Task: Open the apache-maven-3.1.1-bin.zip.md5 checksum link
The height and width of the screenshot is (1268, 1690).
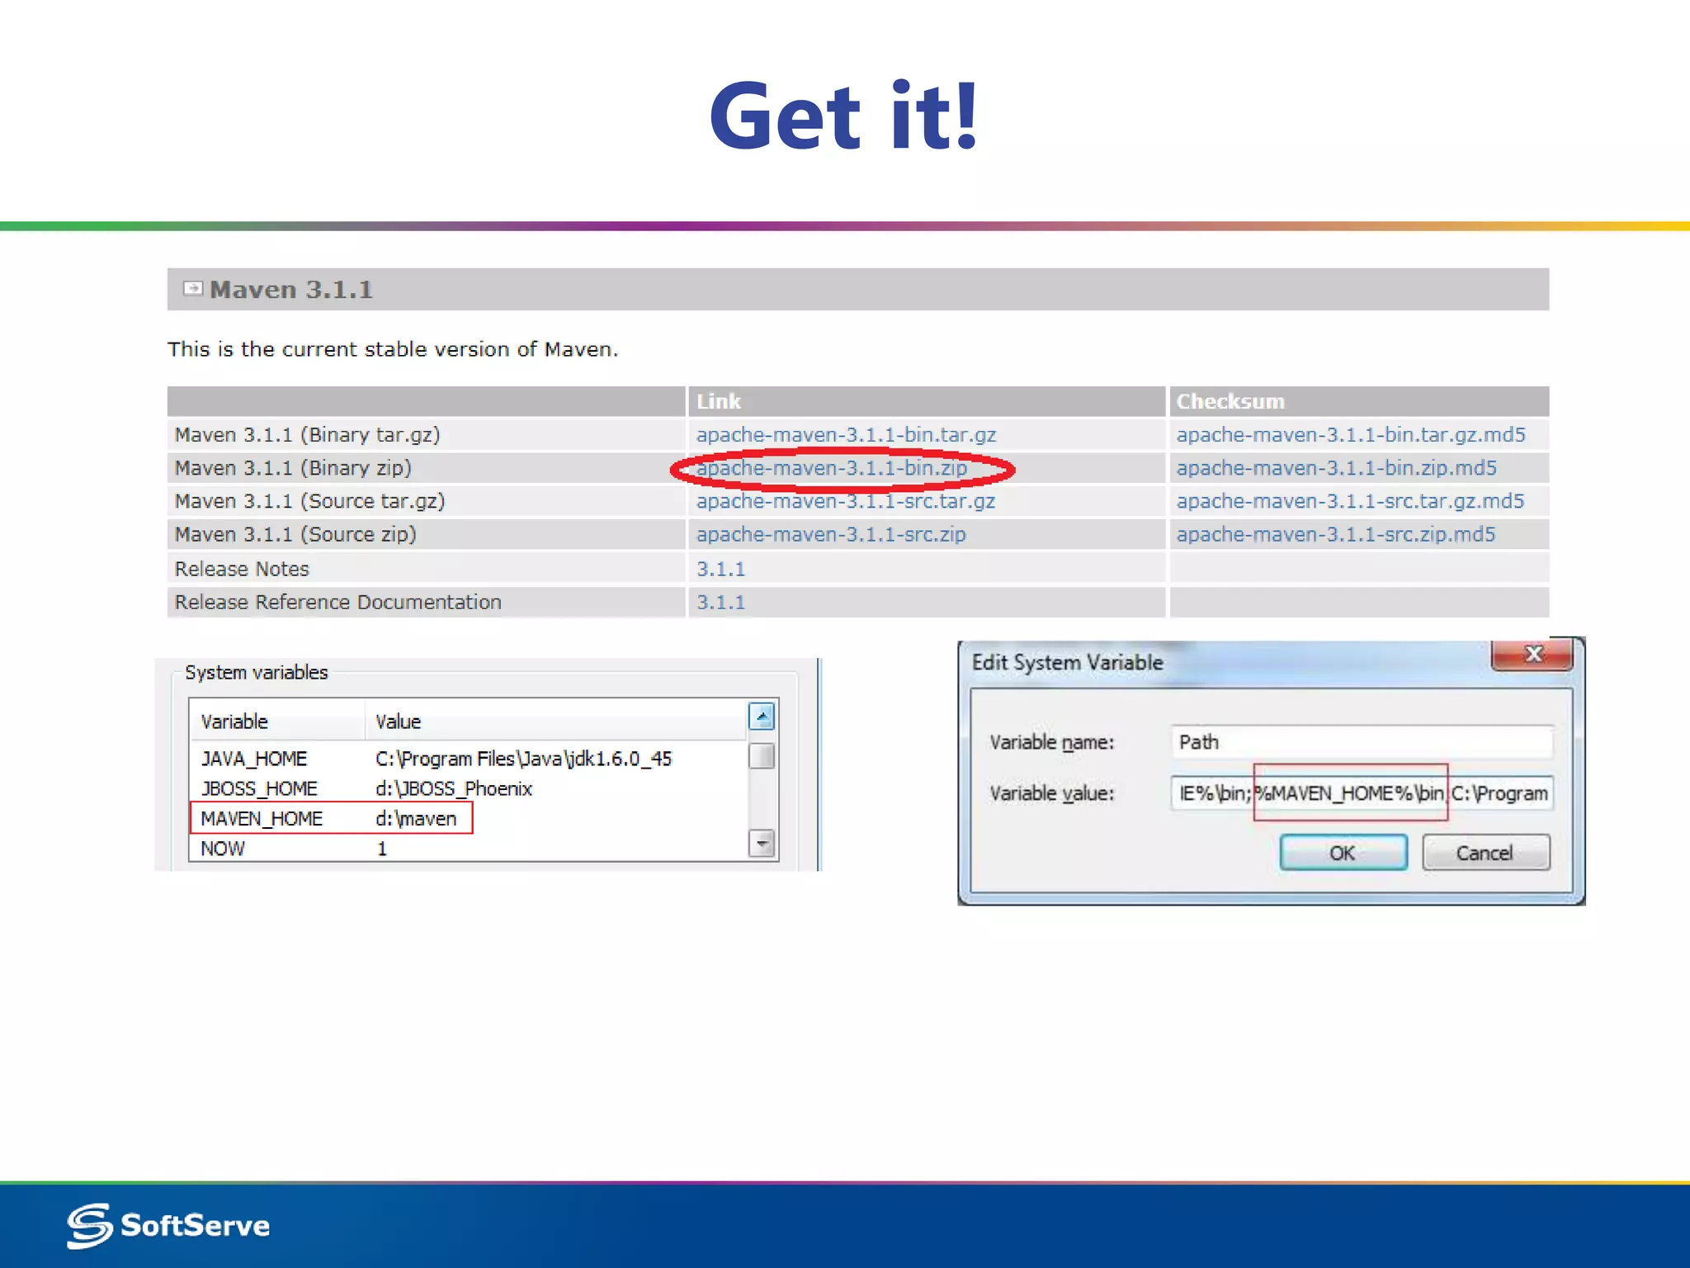Action: (1336, 468)
